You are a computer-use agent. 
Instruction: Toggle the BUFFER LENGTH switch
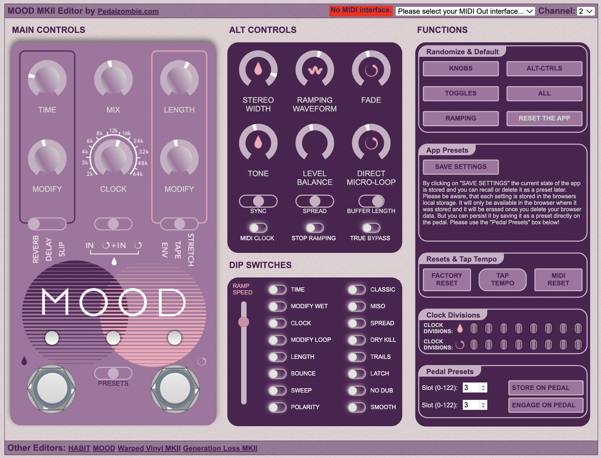coord(371,201)
